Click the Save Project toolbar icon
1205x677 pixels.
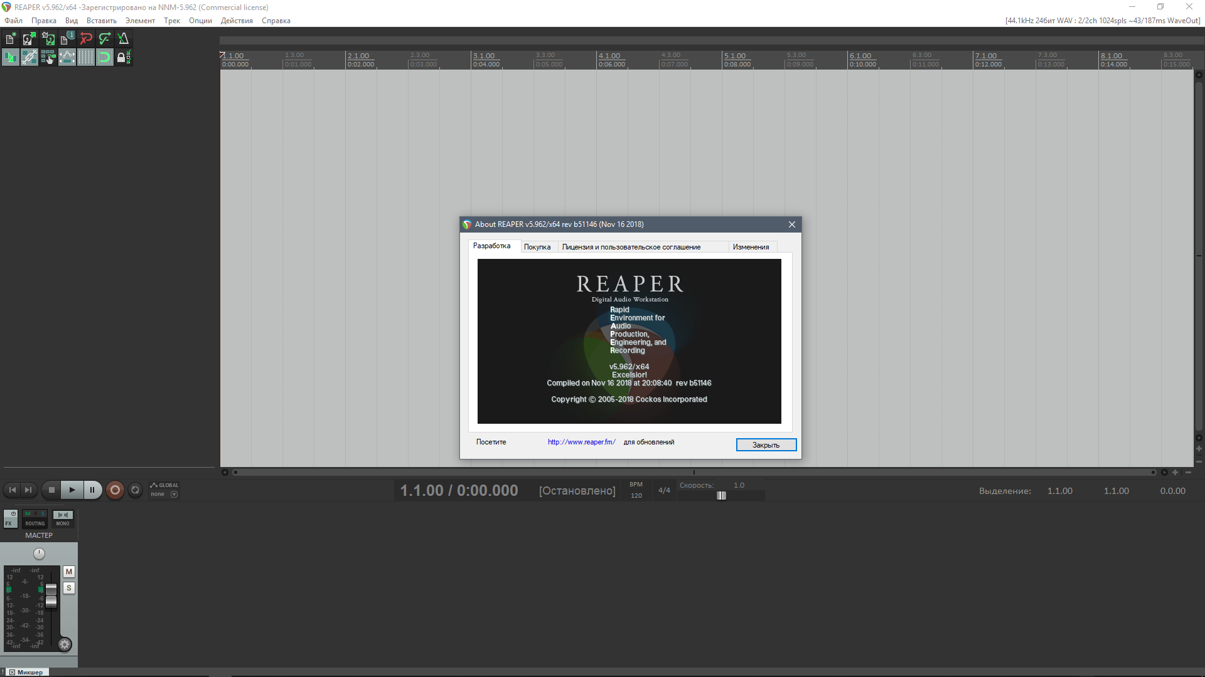tap(48, 39)
